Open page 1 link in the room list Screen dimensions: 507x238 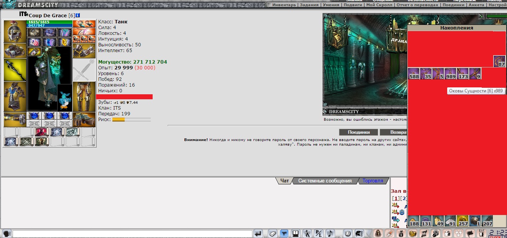pyautogui.click(x=396, y=199)
